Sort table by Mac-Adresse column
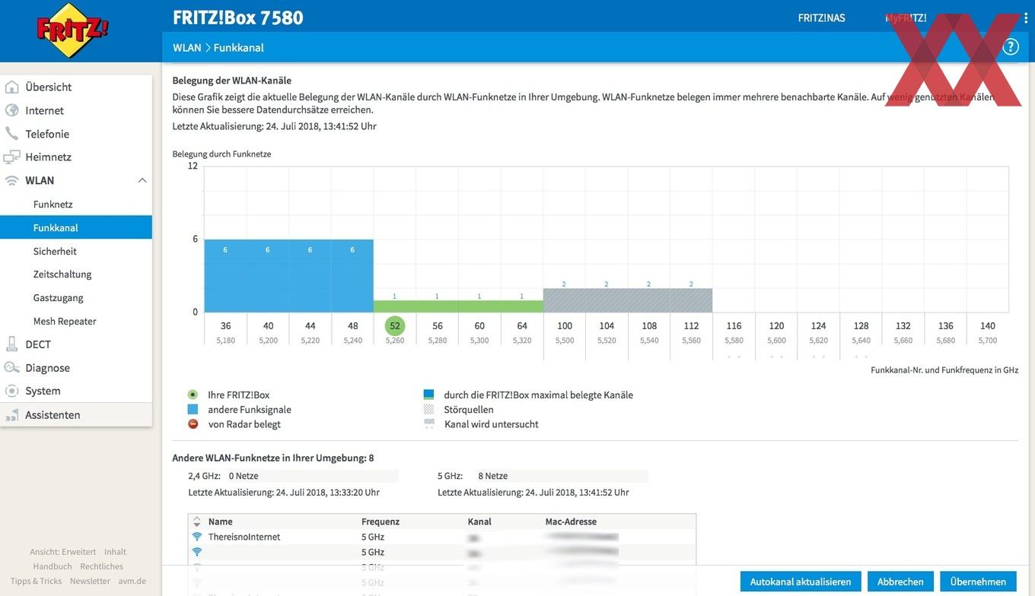1035x596 pixels. (x=571, y=521)
